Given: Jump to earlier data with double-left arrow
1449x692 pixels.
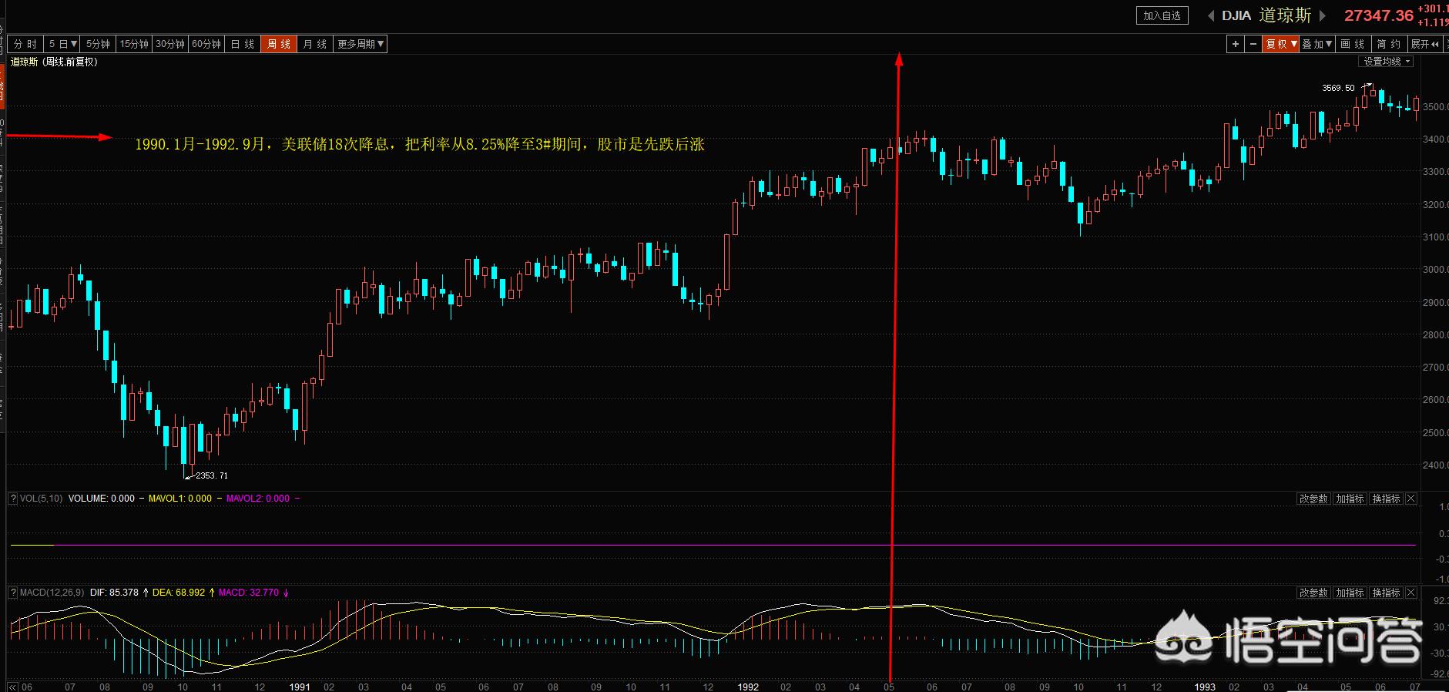Looking at the screenshot, I should [x=12, y=687].
